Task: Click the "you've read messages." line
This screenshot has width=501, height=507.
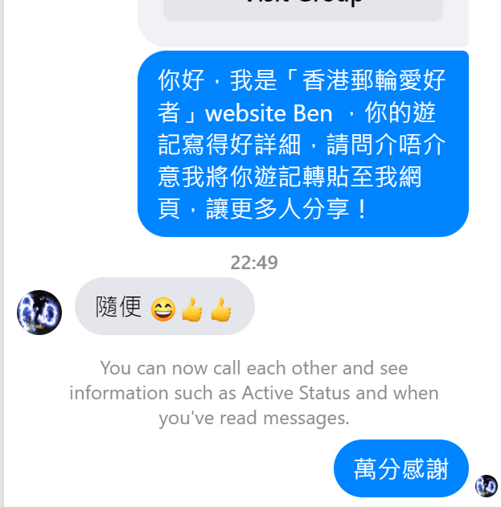Action: pos(254,418)
